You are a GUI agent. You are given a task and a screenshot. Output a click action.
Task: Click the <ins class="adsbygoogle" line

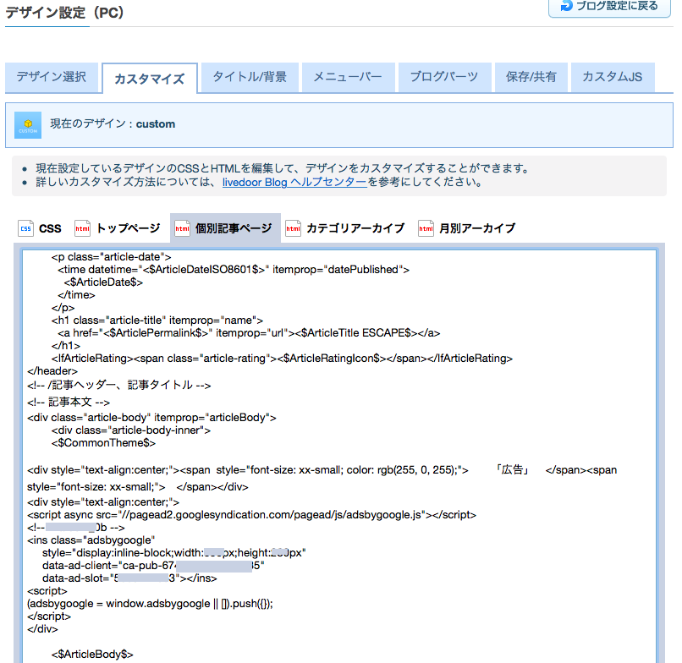click(x=91, y=540)
